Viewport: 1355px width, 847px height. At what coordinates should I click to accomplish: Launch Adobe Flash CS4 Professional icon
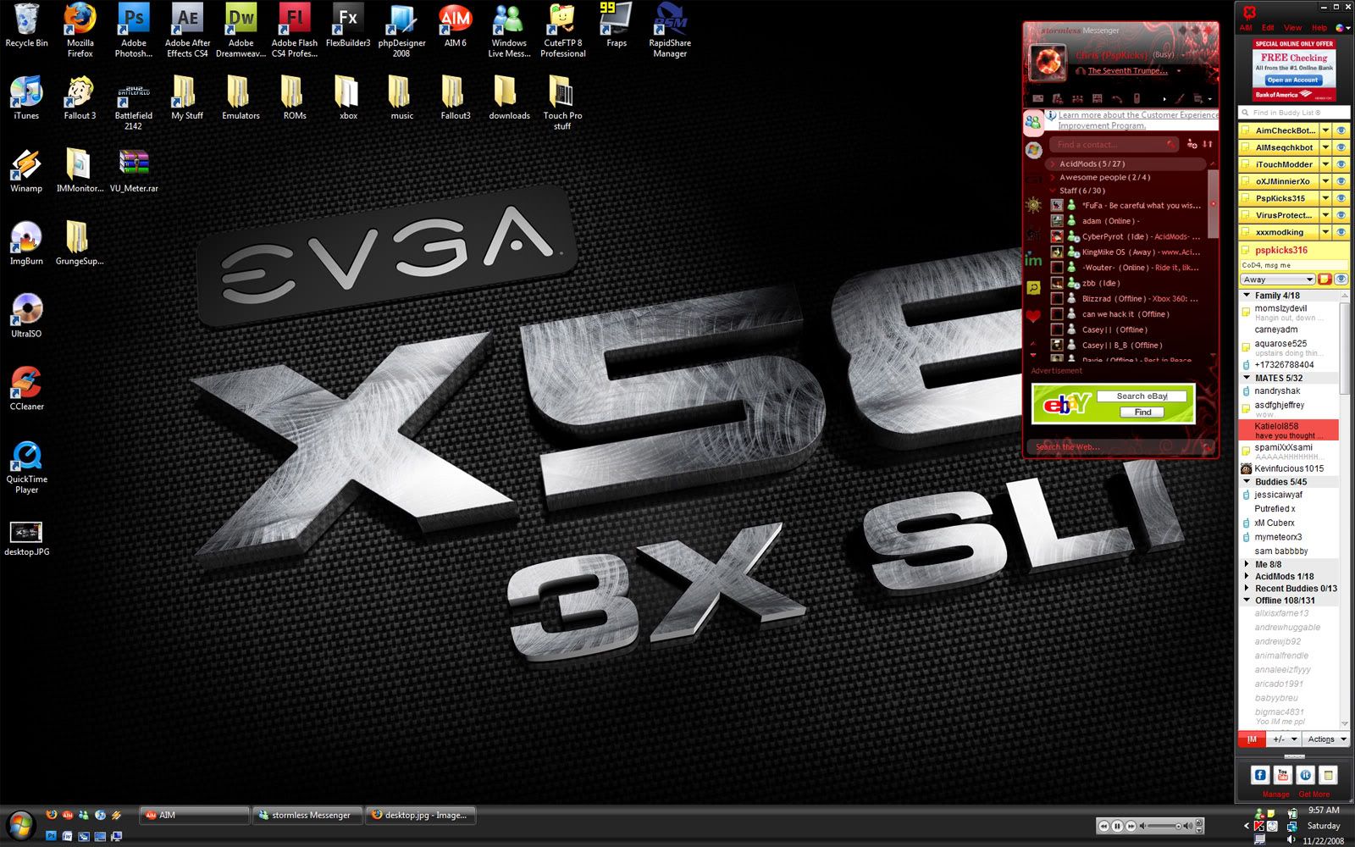click(x=295, y=30)
